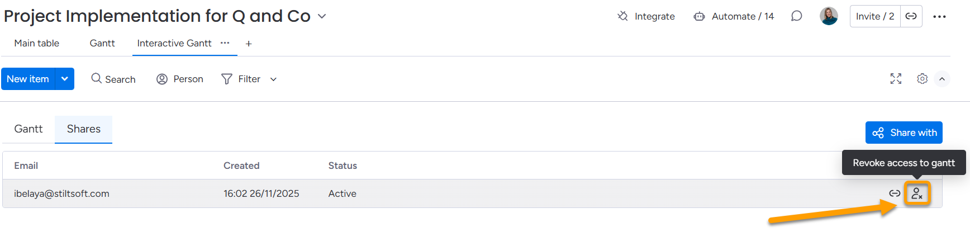Screen dimensions: 970x241
Task: Collapse the header with the up chevron
Action: [x=942, y=79]
